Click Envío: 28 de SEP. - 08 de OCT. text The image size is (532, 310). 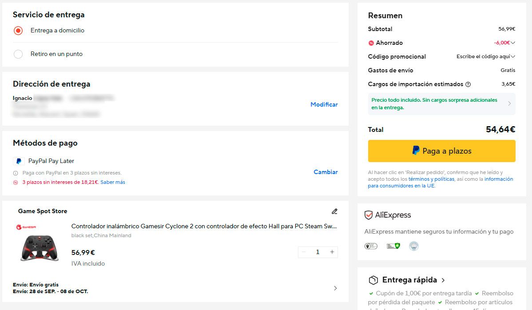point(51,291)
